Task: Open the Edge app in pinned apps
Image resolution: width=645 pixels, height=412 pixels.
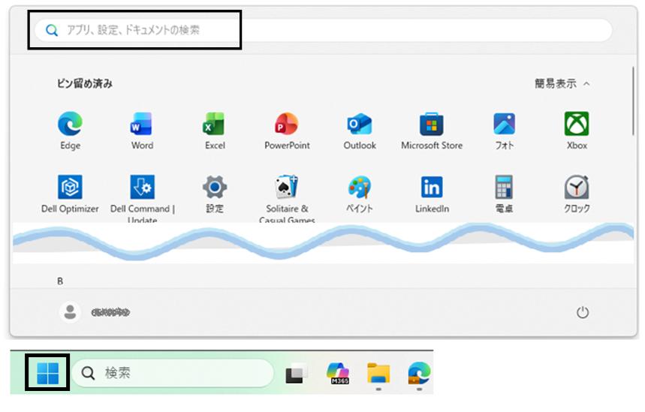Action: coord(70,131)
